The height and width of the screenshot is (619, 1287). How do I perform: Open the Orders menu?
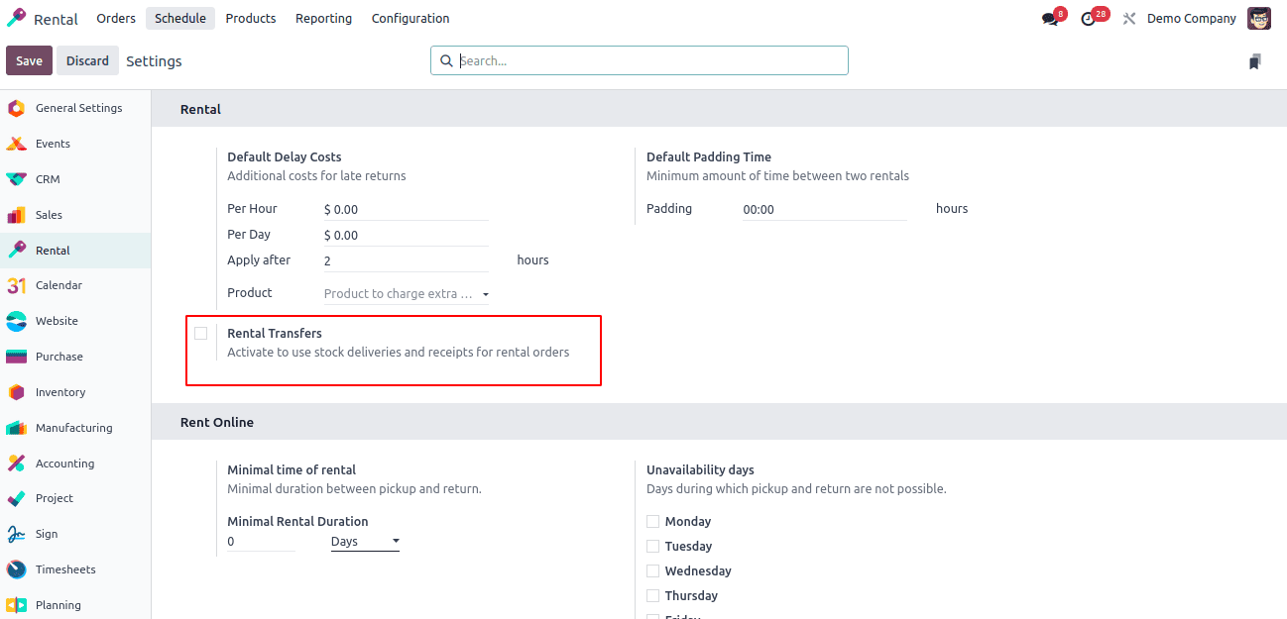coord(116,18)
